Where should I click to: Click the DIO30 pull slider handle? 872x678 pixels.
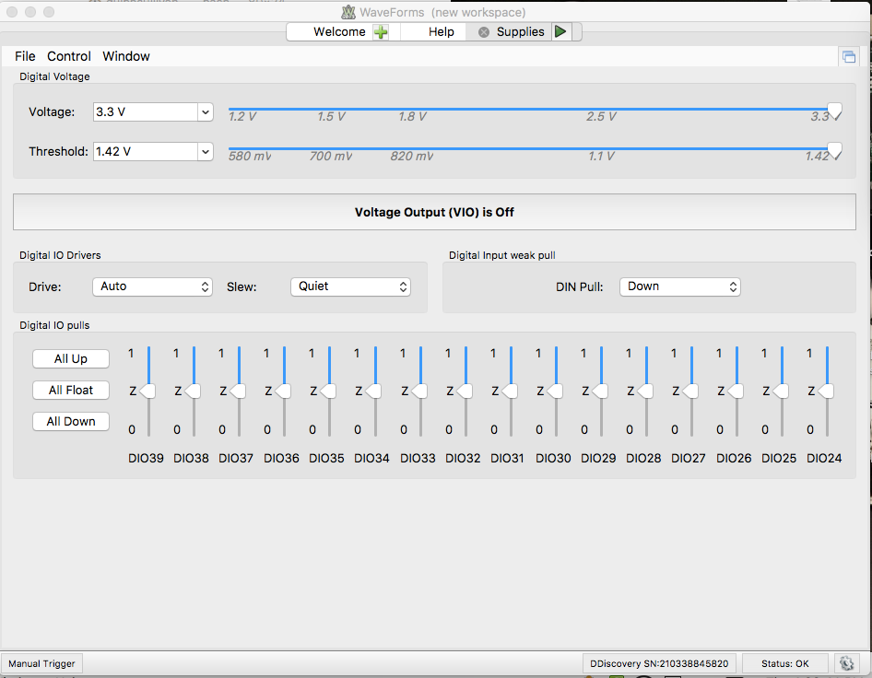[555, 392]
